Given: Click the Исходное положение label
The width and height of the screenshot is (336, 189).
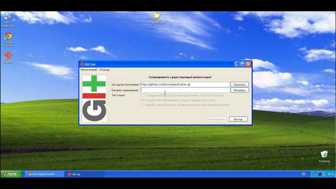Looking at the screenshot, I should pyautogui.click(x=125, y=85).
